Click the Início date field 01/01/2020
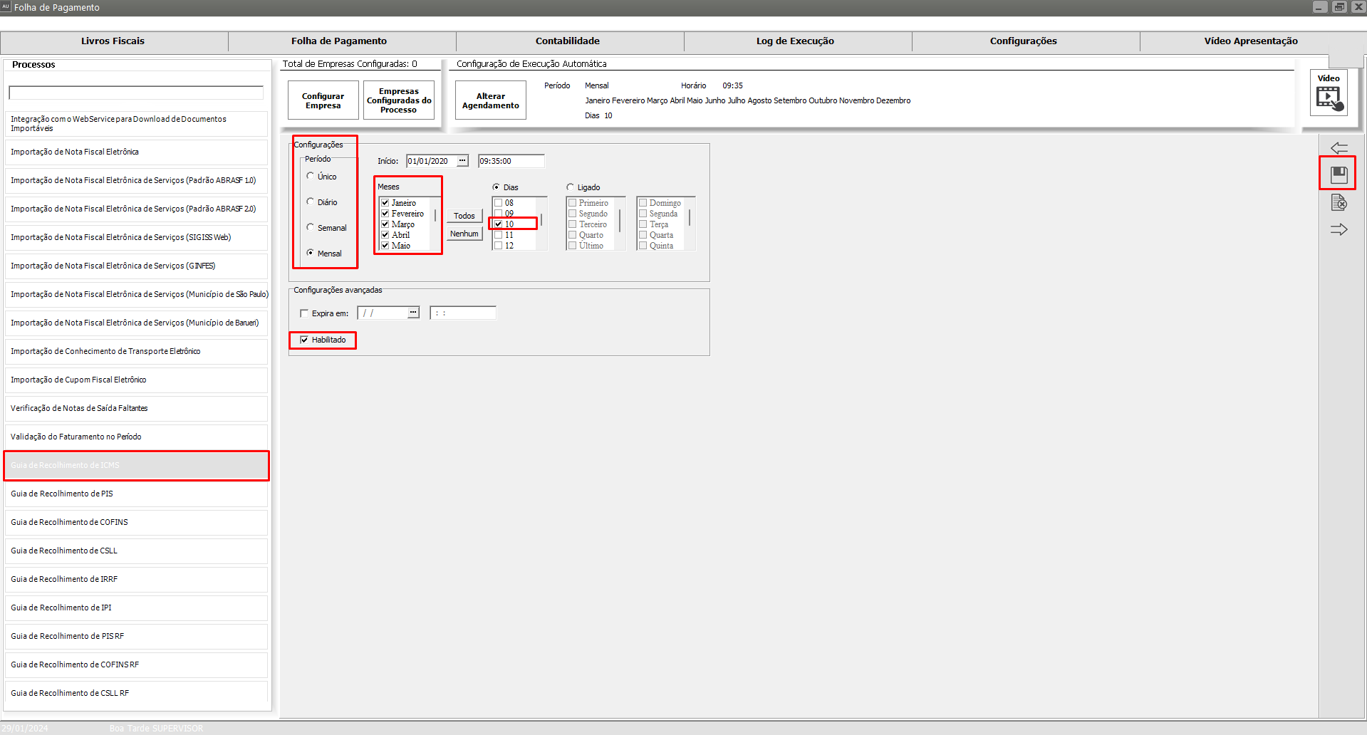The width and height of the screenshot is (1367, 735). point(432,161)
